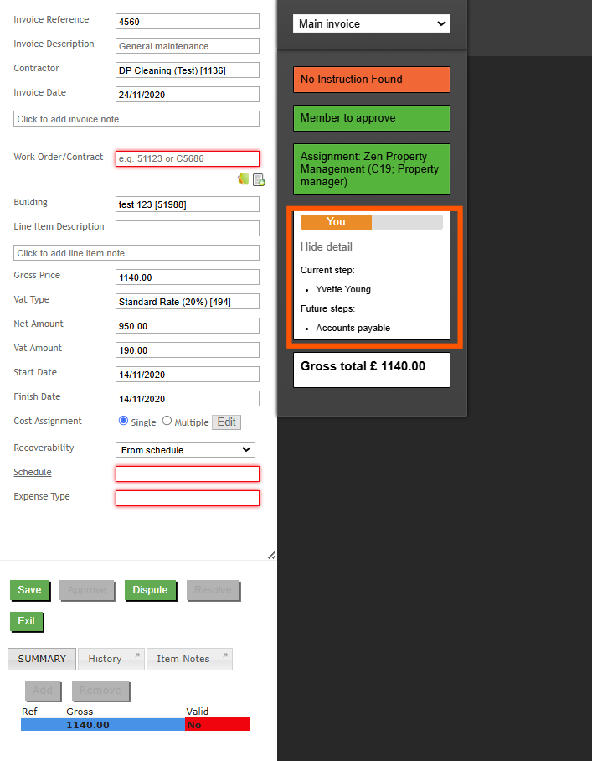The image size is (592, 761).
Task: Click the orange You progress bar
Action: click(x=336, y=222)
